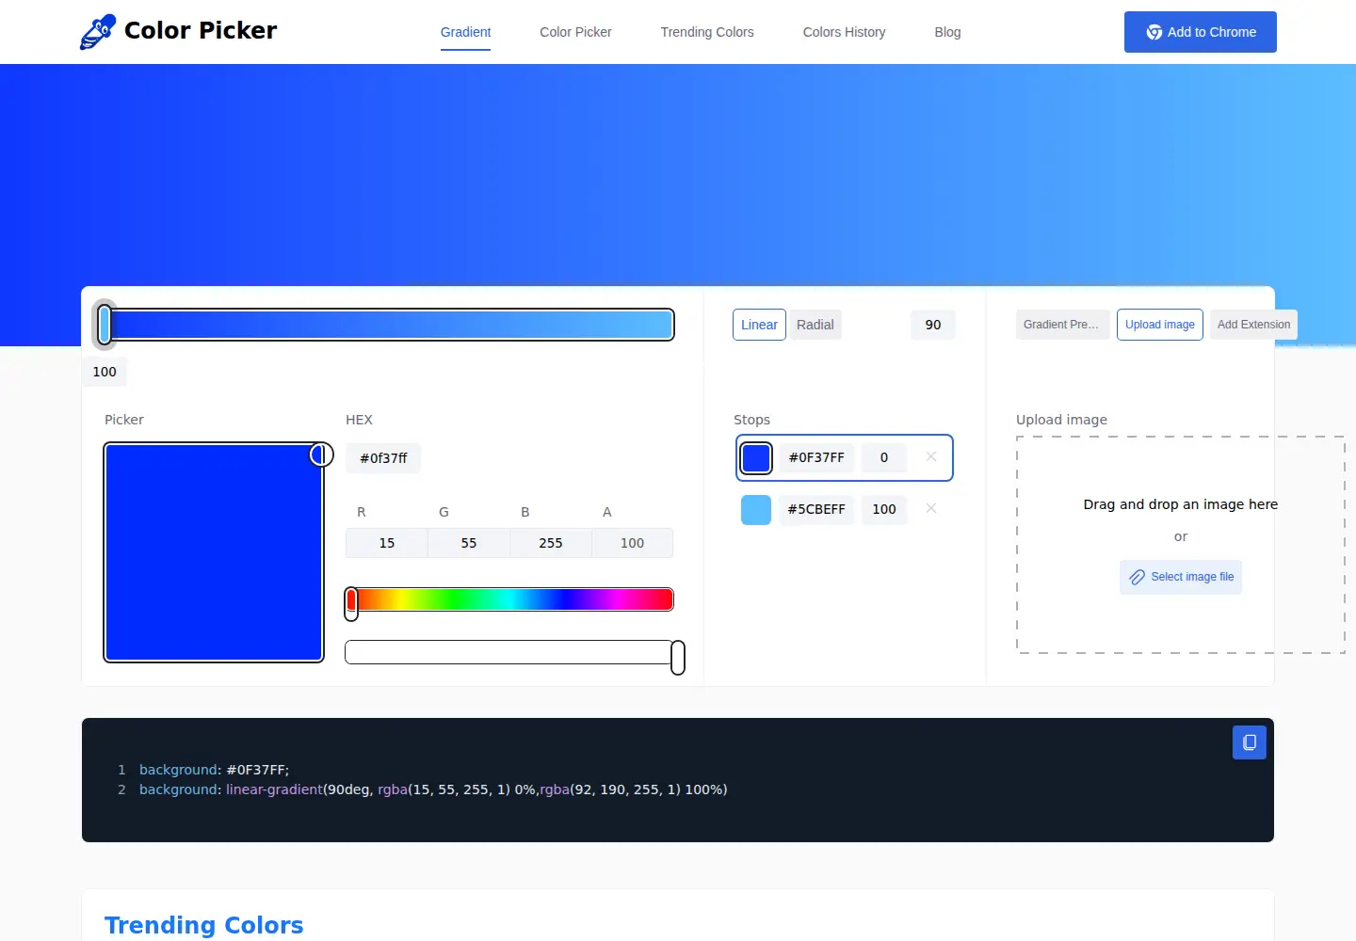This screenshot has height=941, width=1356.
Task: Remove the #5CBEFF gradient stop
Action: point(930,509)
